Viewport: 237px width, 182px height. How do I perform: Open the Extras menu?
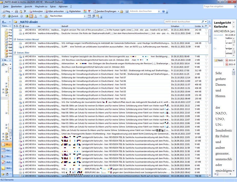pos(53,7)
